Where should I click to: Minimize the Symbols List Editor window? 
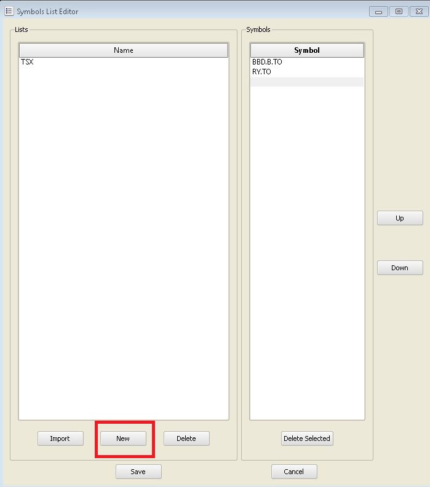(x=378, y=11)
